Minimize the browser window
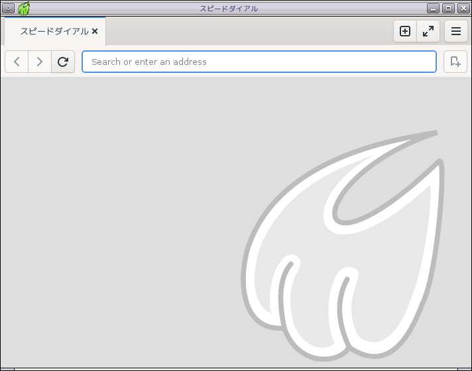 [x=433, y=9]
